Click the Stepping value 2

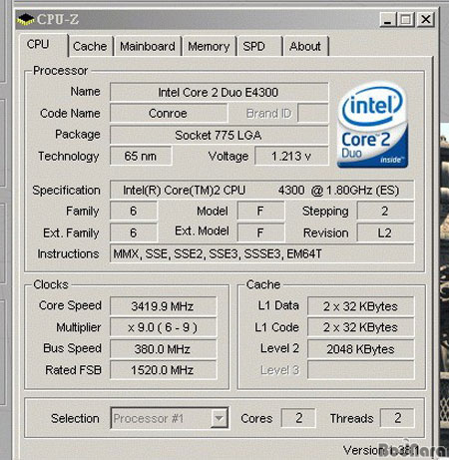[x=385, y=211]
